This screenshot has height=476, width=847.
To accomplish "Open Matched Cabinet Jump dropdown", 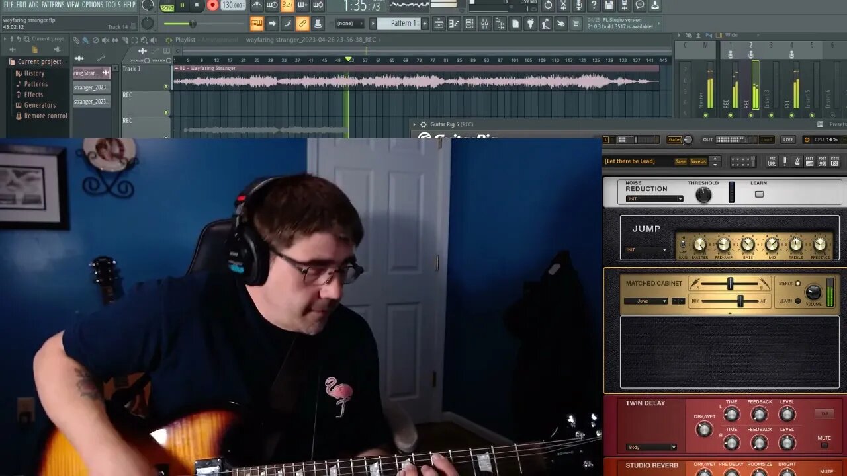I will click(646, 301).
